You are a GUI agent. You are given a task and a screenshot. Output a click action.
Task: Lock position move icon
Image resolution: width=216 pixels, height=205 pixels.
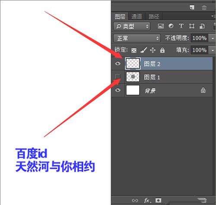click(152, 50)
